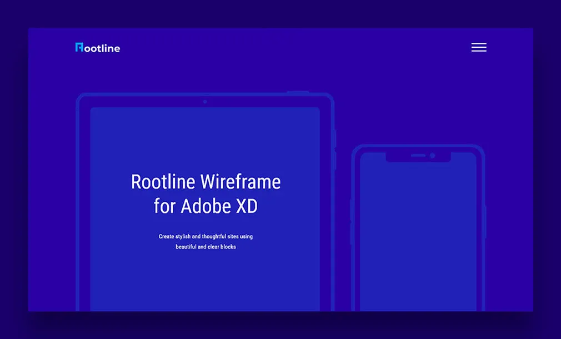
Task: Click the phone mockup illustration
Action: click(418, 228)
